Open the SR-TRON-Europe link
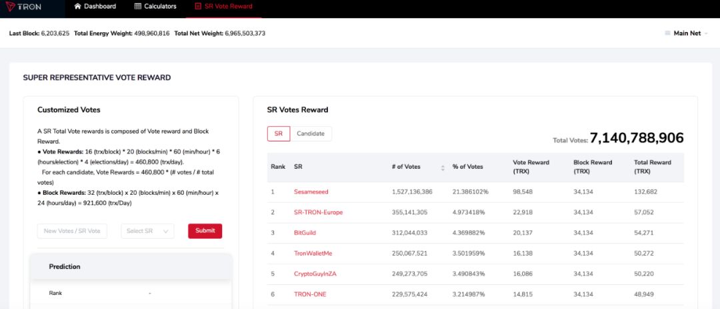This screenshot has height=309, width=720. point(318,212)
